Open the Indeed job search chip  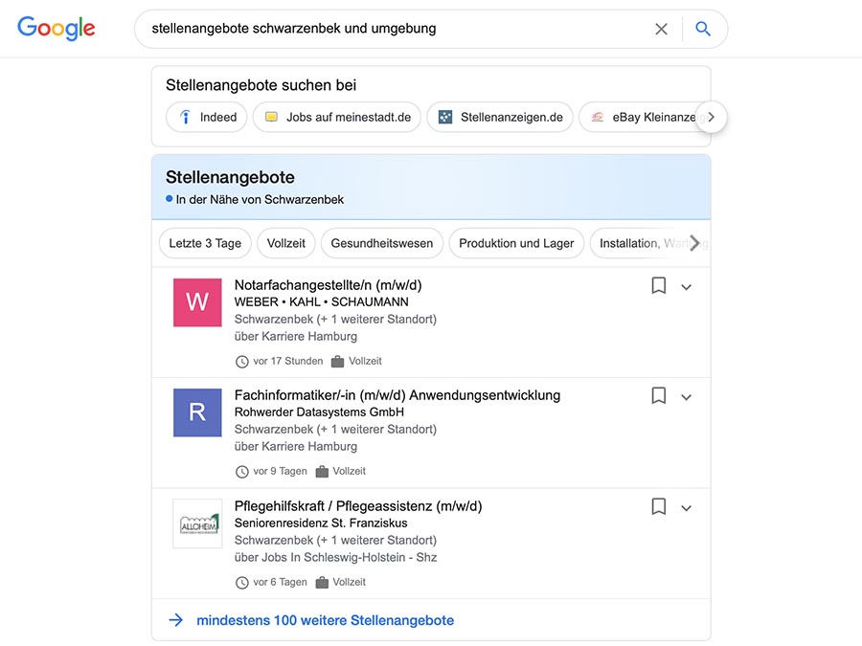tap(207, 117)
